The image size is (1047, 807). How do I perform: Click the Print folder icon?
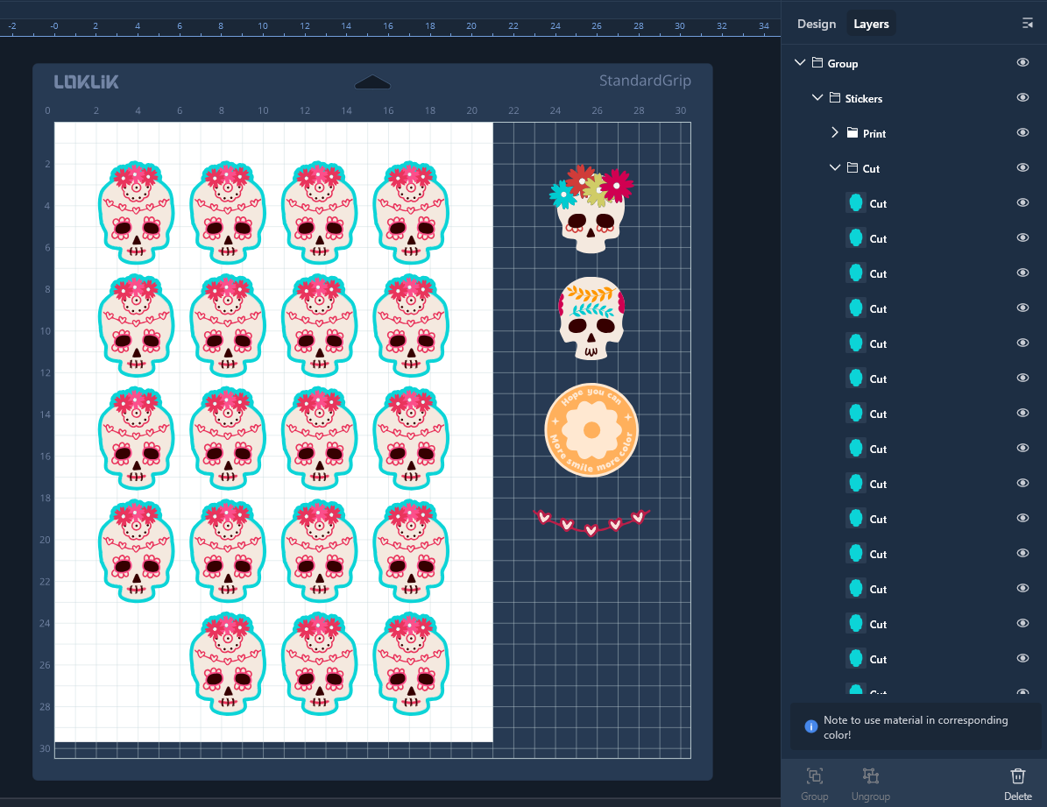[852, 133]
